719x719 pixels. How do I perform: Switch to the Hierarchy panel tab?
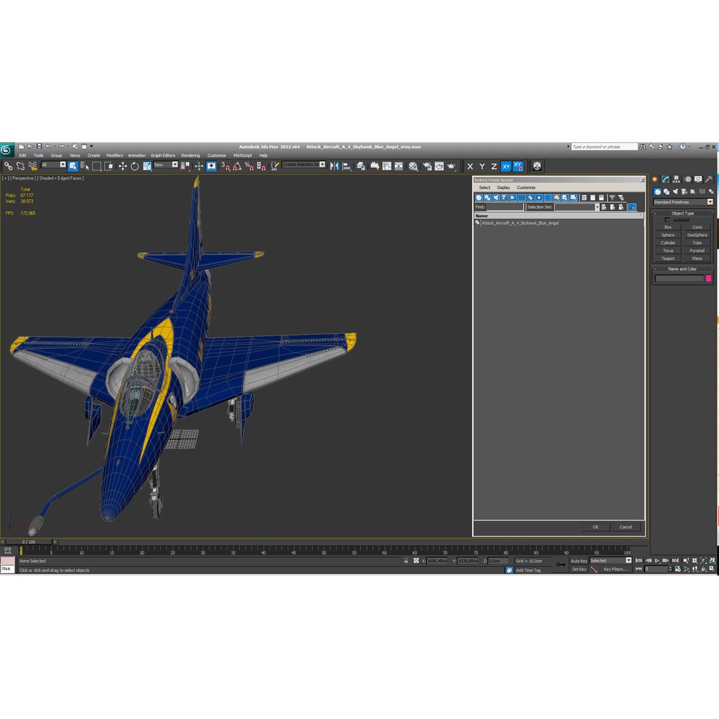coord(676,179)
